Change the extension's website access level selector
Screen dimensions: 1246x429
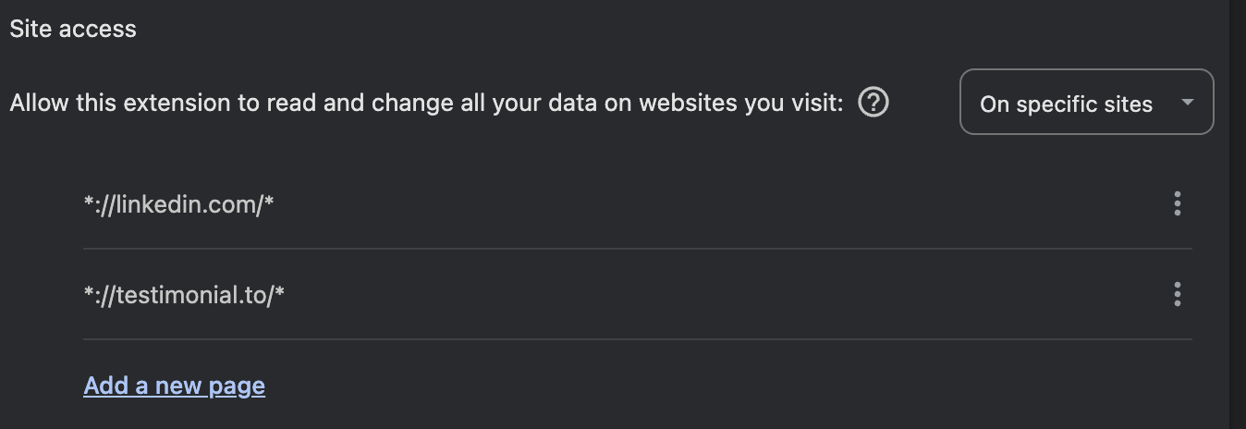coord(1086,102)
